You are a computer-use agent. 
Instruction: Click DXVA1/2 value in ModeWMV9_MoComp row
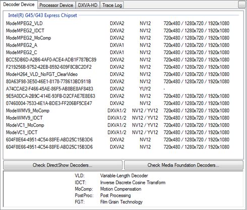click(117, 111)
